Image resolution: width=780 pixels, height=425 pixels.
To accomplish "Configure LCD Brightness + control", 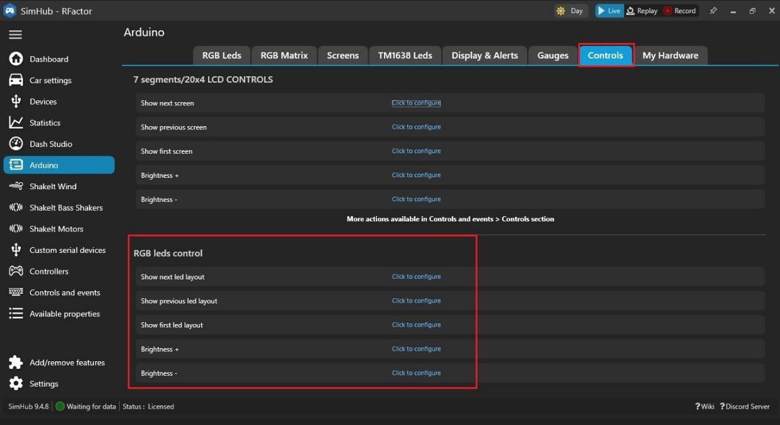I will [416, 175].
